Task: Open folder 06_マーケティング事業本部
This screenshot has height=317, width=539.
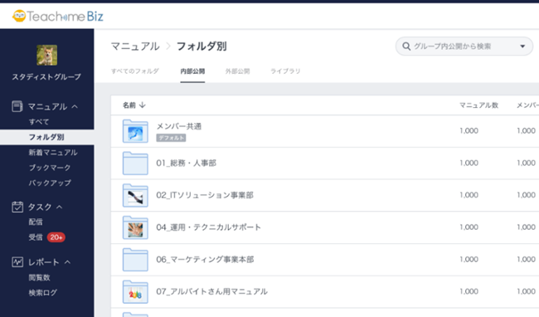Action: point(205,260)
